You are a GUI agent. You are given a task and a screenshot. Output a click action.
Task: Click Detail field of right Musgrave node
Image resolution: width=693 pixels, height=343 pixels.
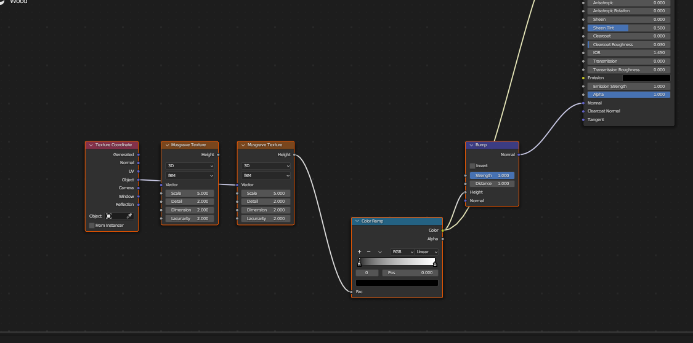(266, 202)
